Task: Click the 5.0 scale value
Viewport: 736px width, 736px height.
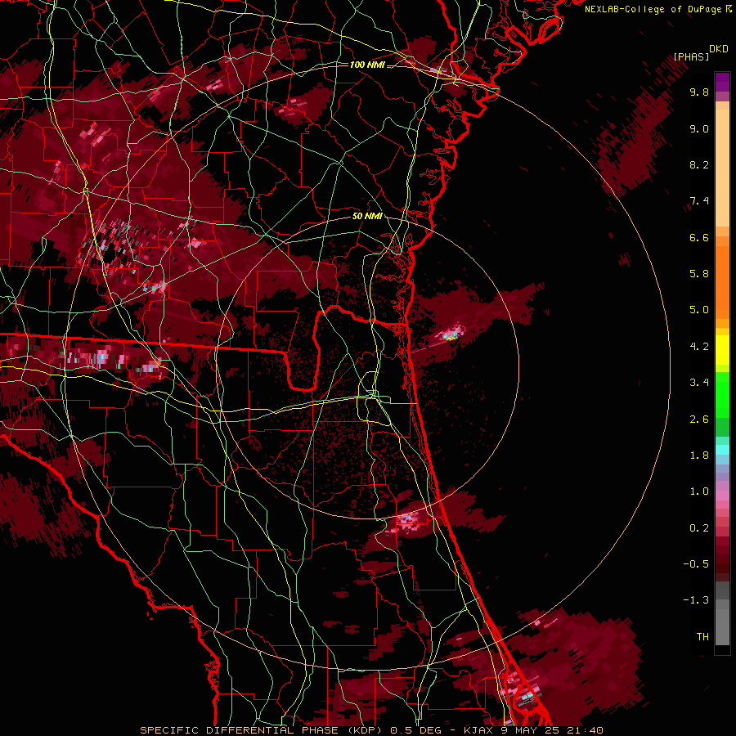Action: [x=699, y=310]
